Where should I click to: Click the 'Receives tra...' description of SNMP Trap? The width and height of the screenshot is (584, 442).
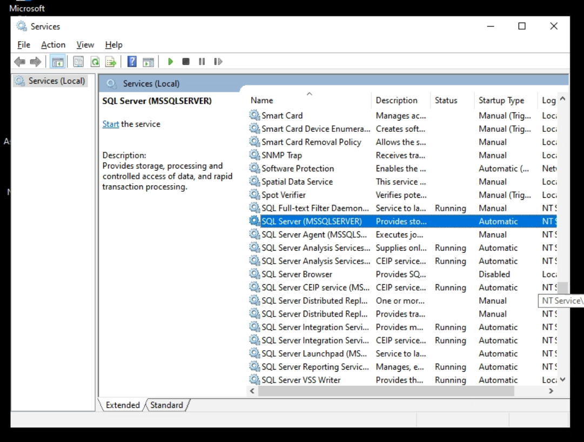[400, 155]
